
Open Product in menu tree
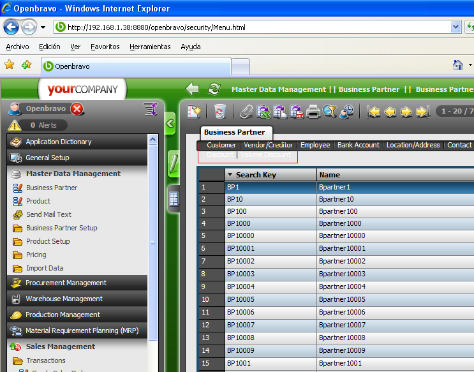tap(38, 201)
